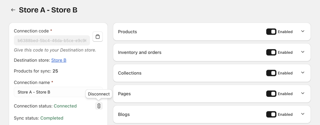Screen dimensions: 320x125
Task: Toggle the Blogs Enabled switch
Action: coord(271,114)
